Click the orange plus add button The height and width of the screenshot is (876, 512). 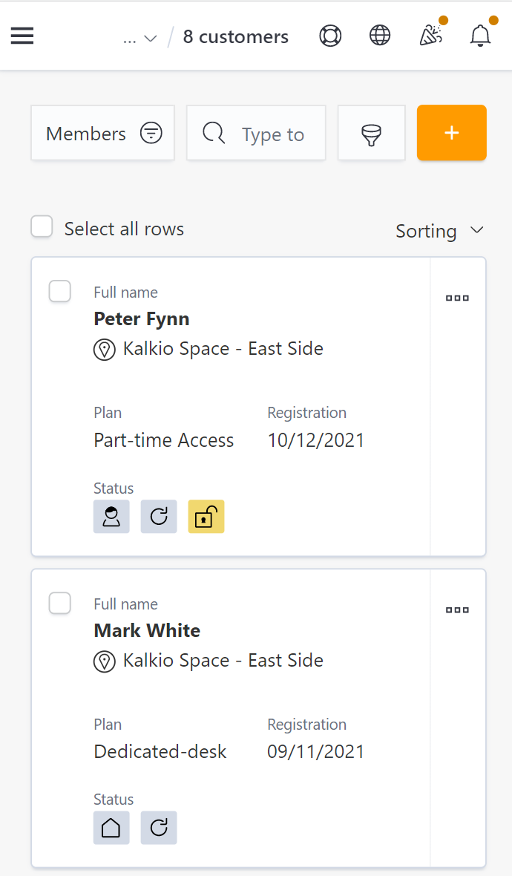451,133
